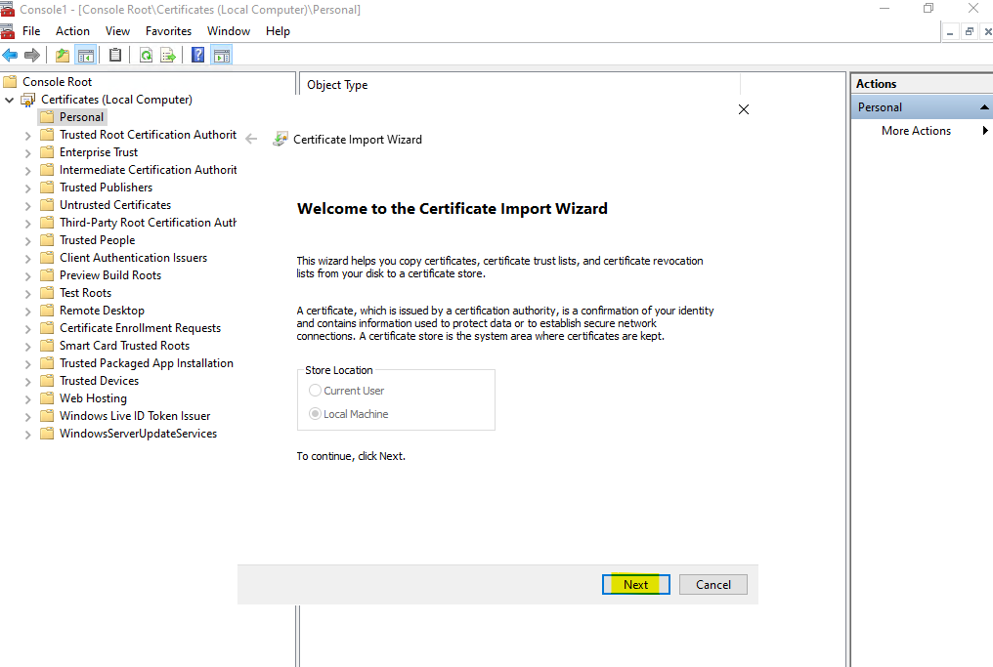Select the Local Machine radio button
Viewport: 993px width, 667px height.
pos(315,414)
